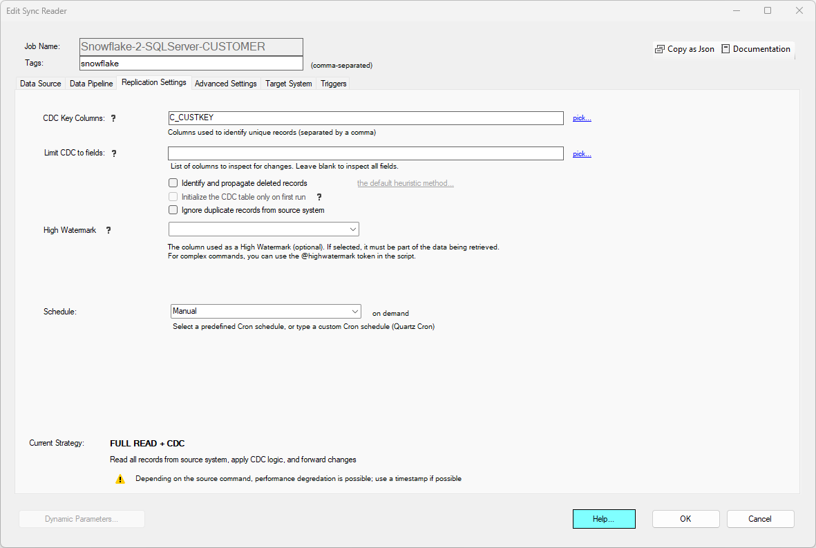Click 'The column used as a High Watermark' text
Viewport: 816px width, 548px height.
334,247
